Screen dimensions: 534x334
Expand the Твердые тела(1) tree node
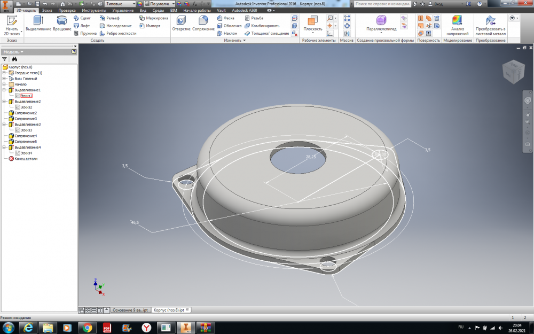point(4,73)
